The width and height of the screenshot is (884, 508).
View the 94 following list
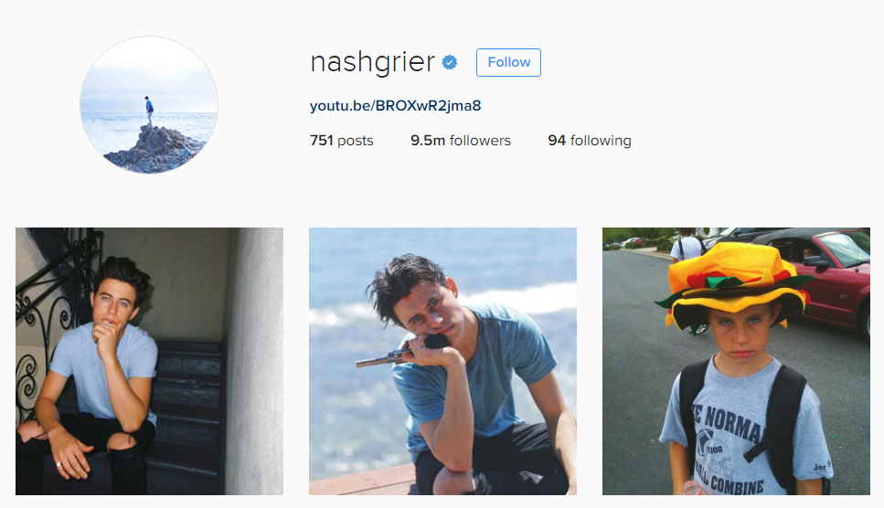point(590,140)
